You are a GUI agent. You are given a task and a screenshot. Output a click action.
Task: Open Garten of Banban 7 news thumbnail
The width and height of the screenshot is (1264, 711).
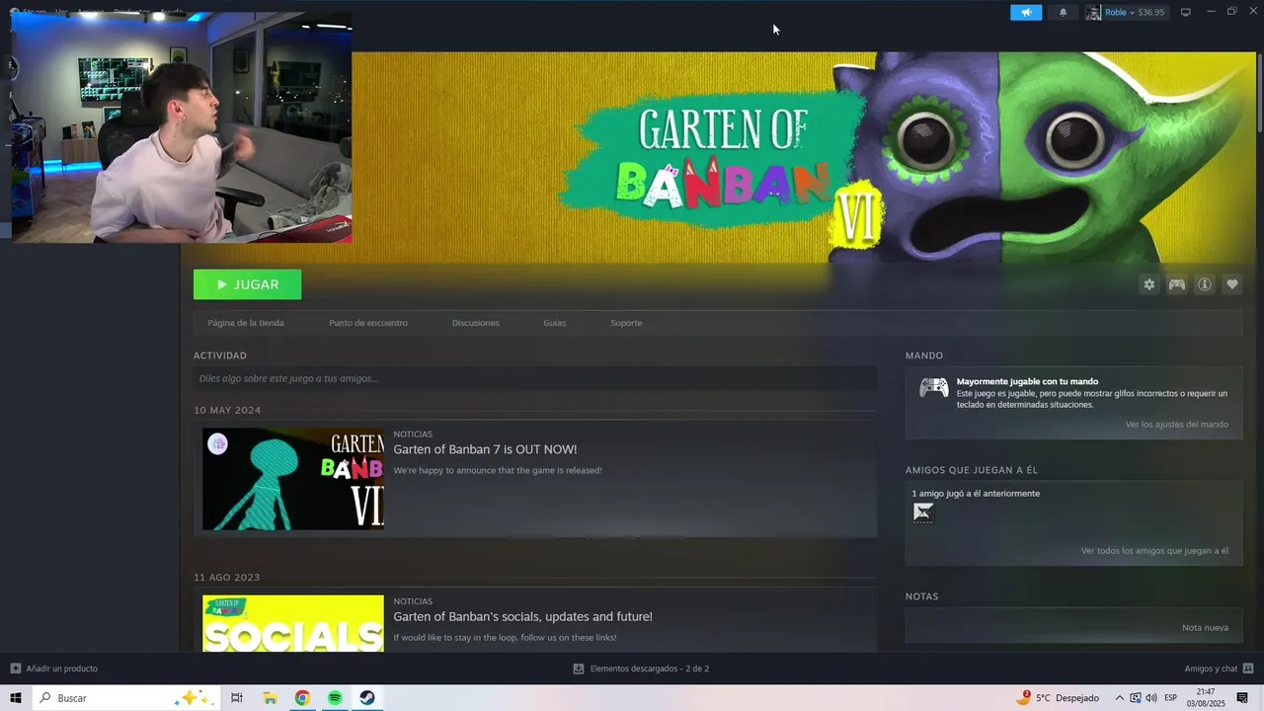pos(293,479)
